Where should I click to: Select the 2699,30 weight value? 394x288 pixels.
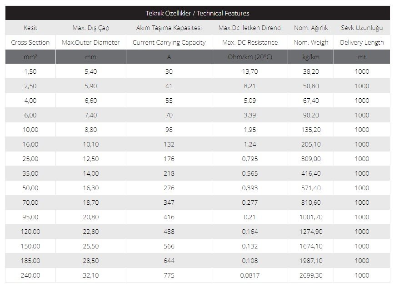point(311,275)
